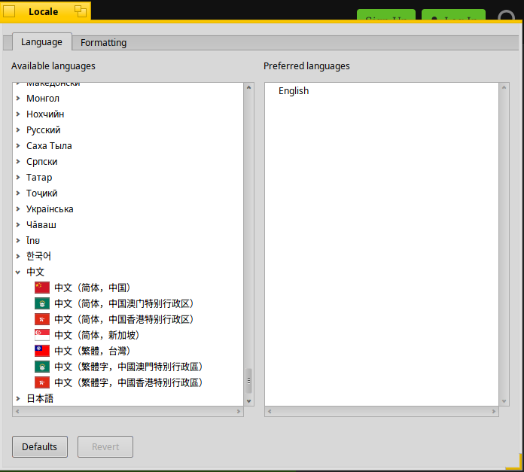The width and height of the screenshot is (524, 472).
Task: Expand the Українська language group
Action: click(x=18, y=209)
